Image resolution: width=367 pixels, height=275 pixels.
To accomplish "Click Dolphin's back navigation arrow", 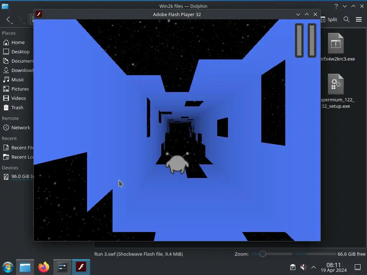I will 9,19.
